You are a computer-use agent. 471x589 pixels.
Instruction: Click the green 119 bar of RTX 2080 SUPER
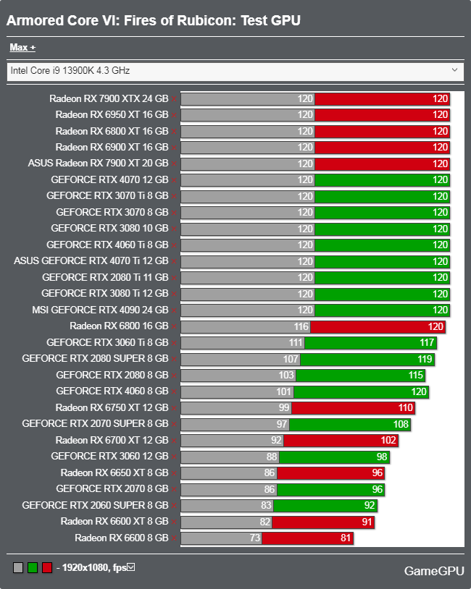pos(367,360)
